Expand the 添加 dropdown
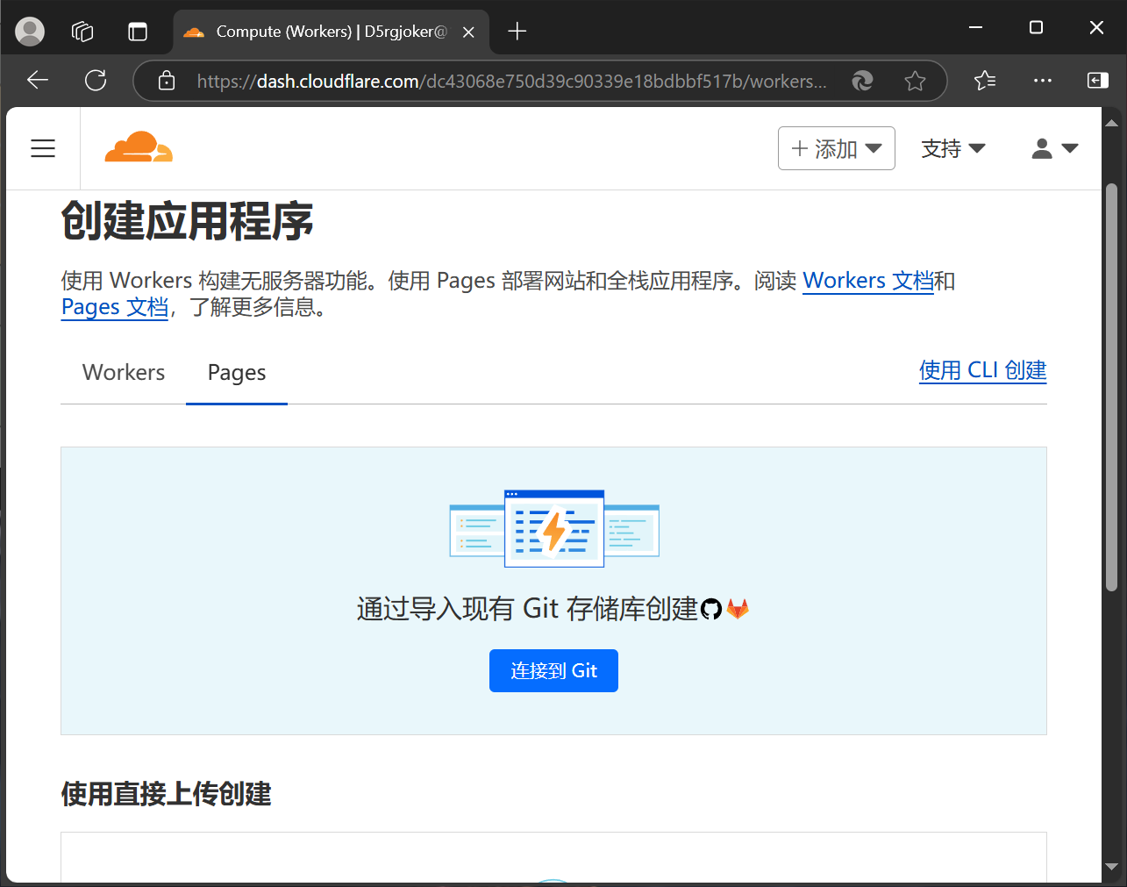The width and height of the screenshot is (1127, 887). point(836,148)
